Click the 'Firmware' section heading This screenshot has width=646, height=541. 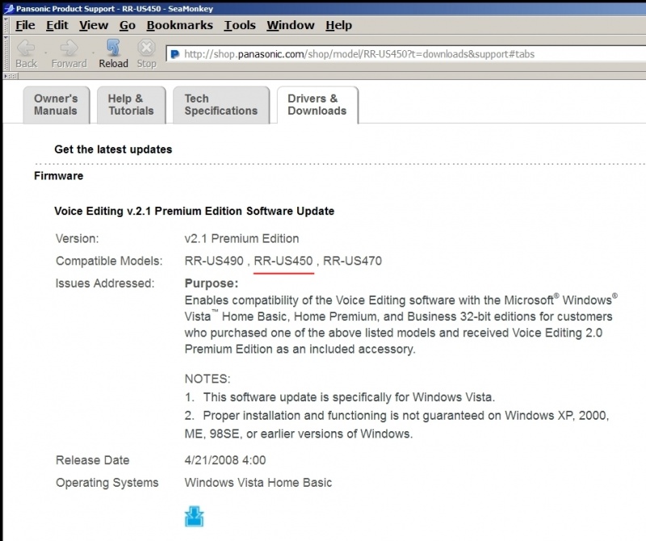(58, 176)
